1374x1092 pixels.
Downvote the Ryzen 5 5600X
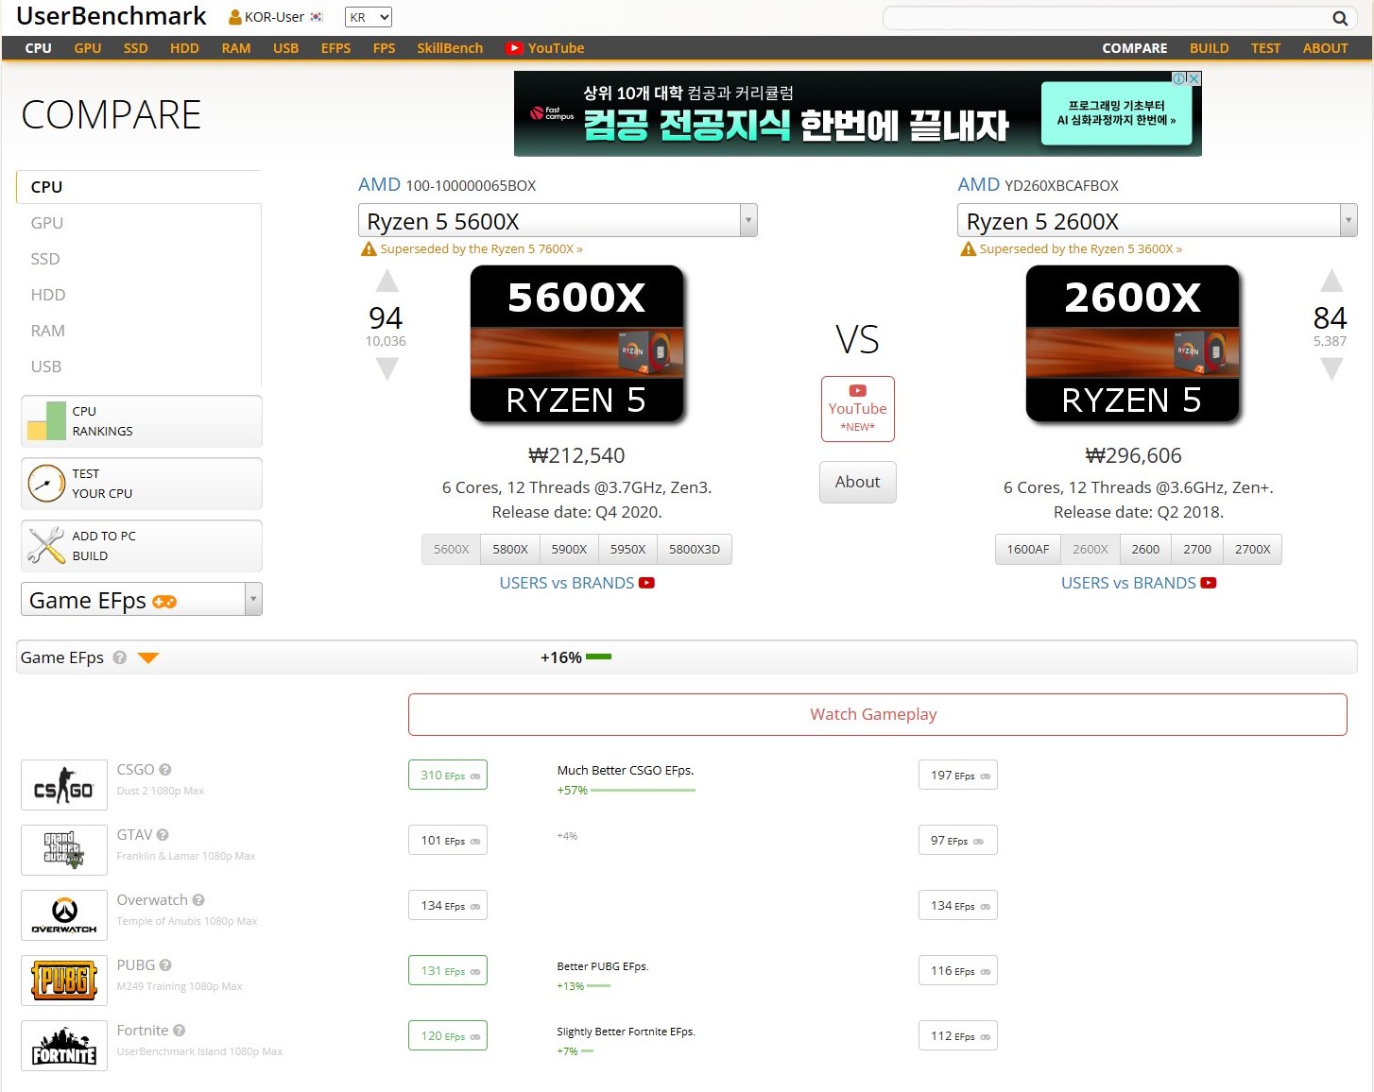387,368
